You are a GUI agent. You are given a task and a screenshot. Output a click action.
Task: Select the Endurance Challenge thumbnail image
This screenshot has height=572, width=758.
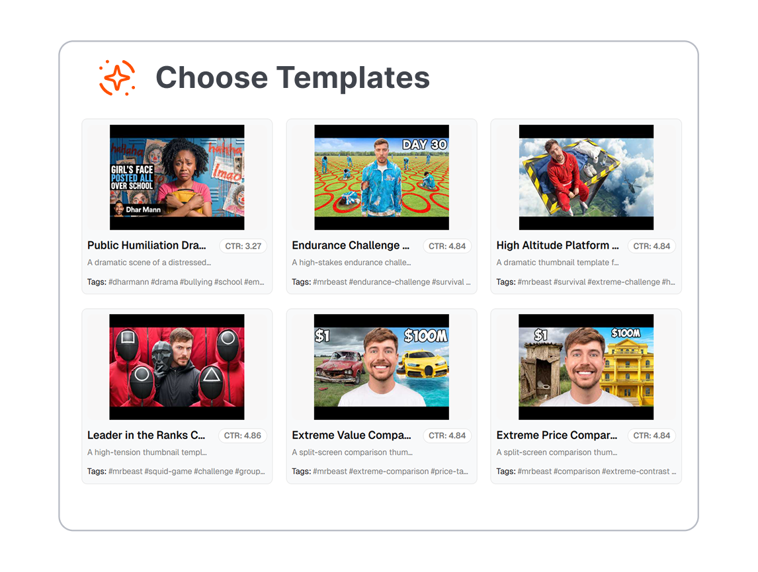pos(382,177)
